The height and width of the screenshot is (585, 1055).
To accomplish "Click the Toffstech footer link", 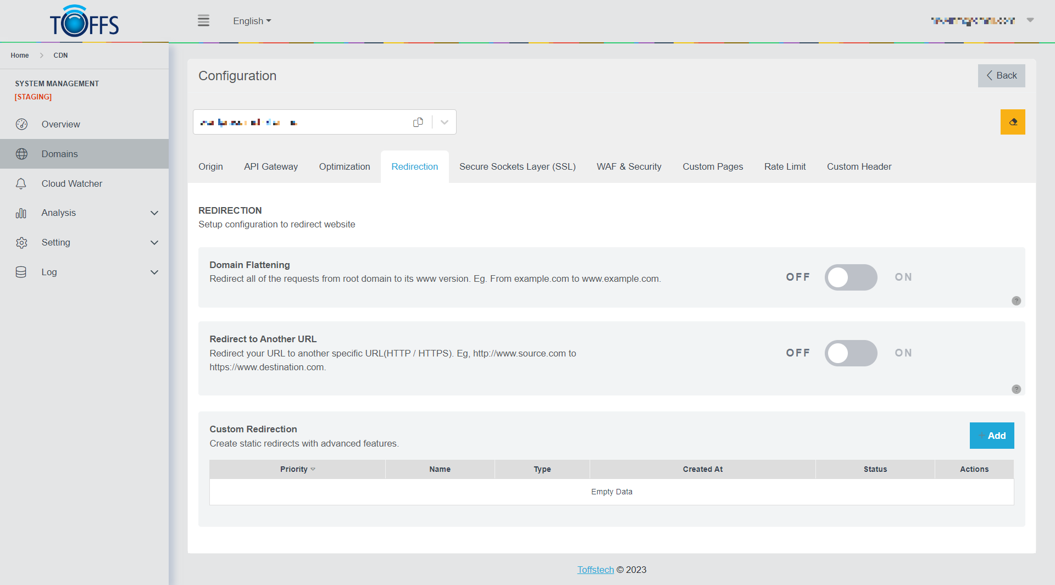I will [595, 570].
